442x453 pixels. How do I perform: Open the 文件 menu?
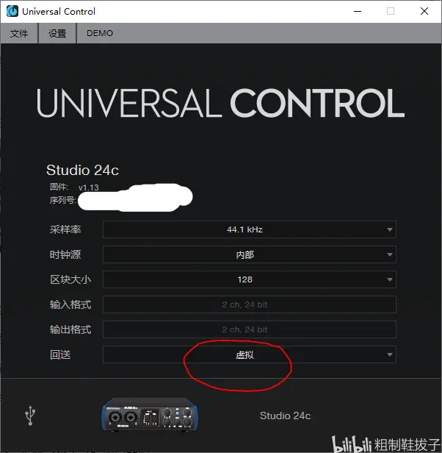tap(19, 33)
